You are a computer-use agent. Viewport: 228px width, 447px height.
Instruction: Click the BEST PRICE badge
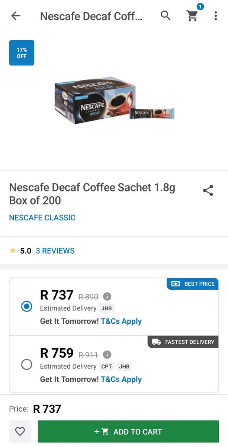pyautogui.click(x=192, y=284)
